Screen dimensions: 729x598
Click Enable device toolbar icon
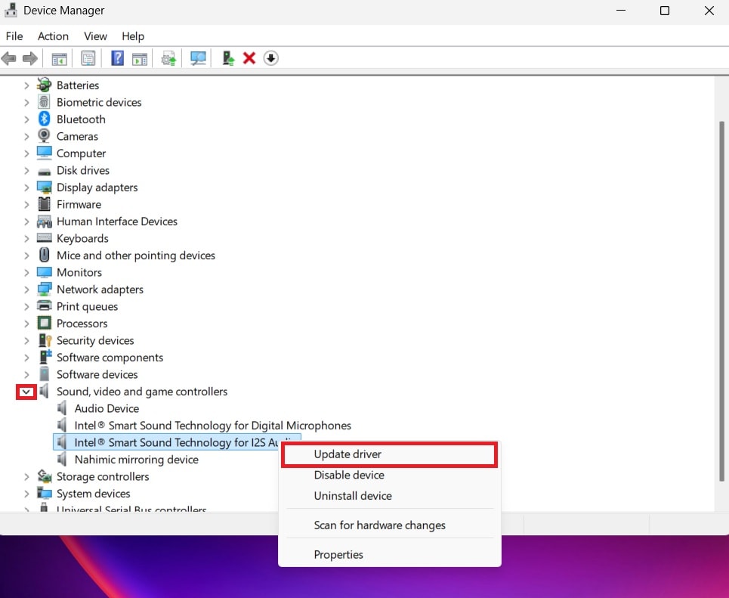[228, 59]
